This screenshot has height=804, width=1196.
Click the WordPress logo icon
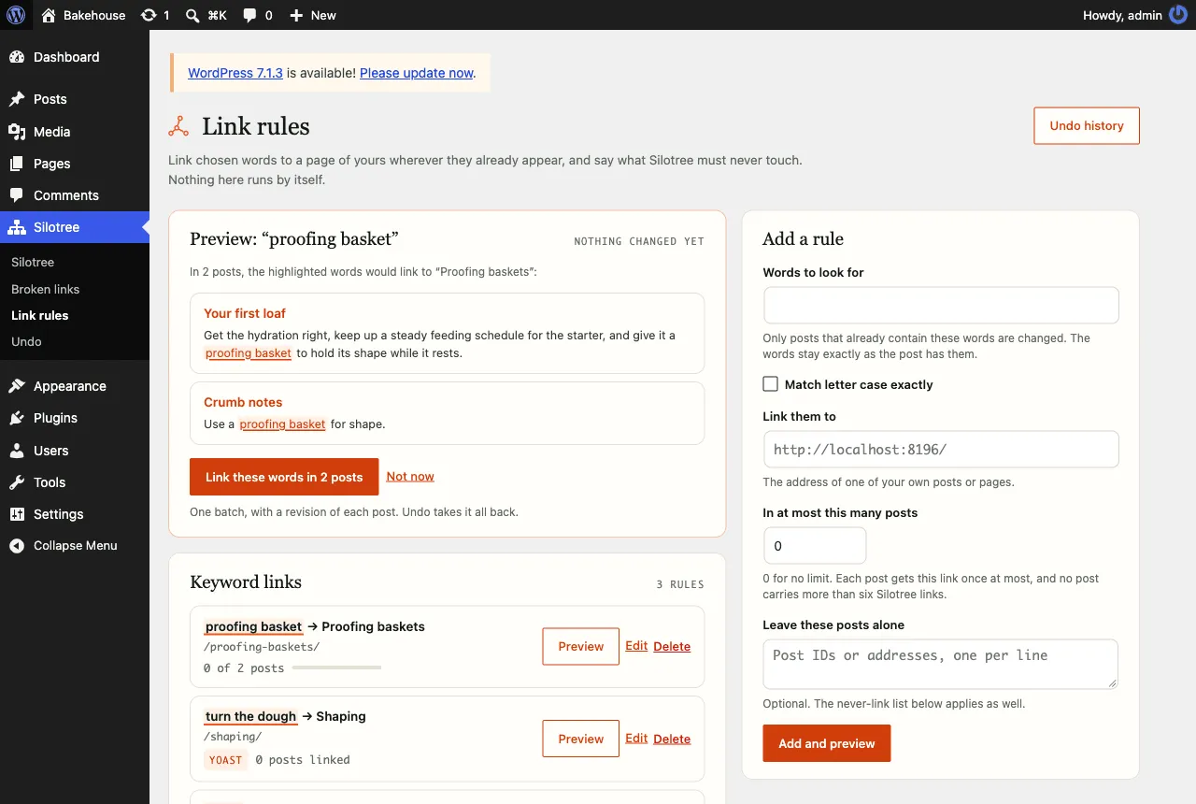(x=16, y=15)
